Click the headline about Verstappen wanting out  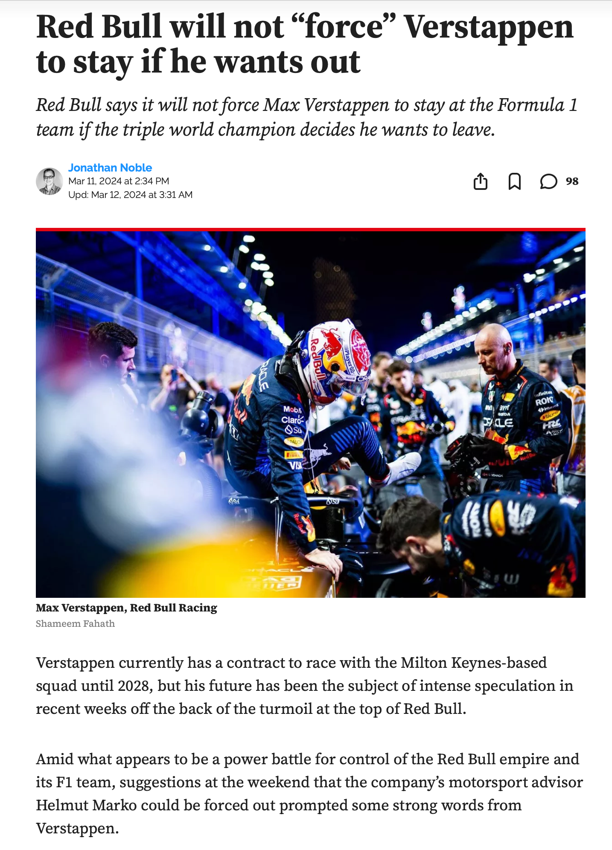[x=305, y=44]
